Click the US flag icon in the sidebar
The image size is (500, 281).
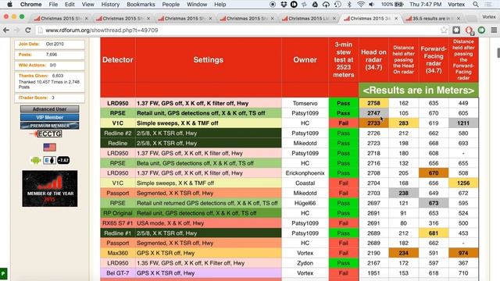49,148
